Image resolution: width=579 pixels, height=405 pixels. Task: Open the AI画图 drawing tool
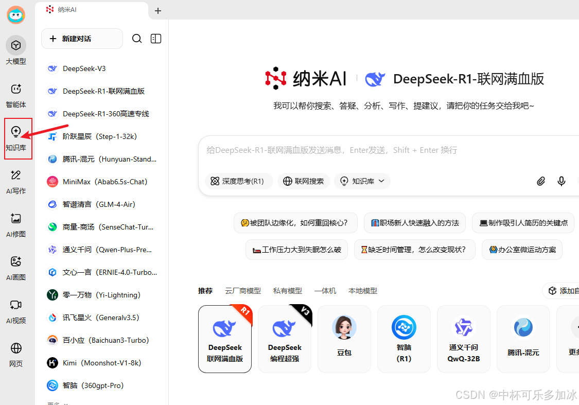[x=16, y=268]
